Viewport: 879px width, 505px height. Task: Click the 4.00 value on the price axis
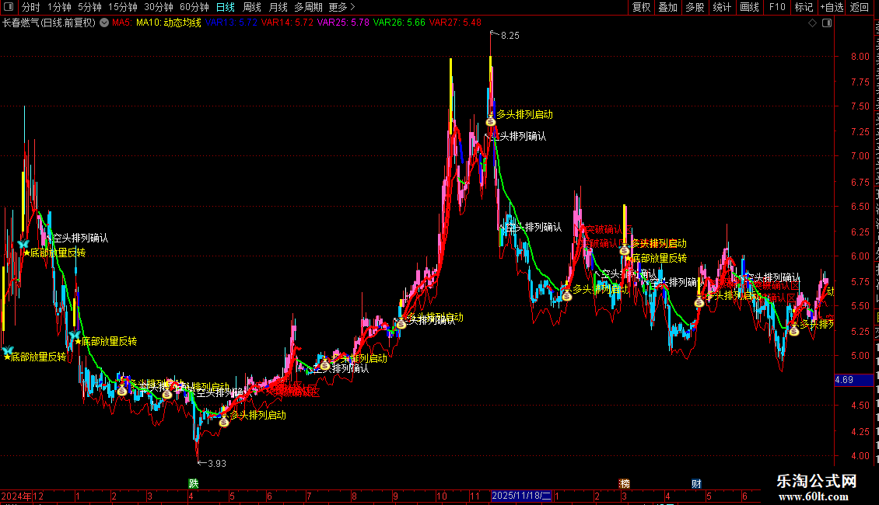[x=860, y=456]
